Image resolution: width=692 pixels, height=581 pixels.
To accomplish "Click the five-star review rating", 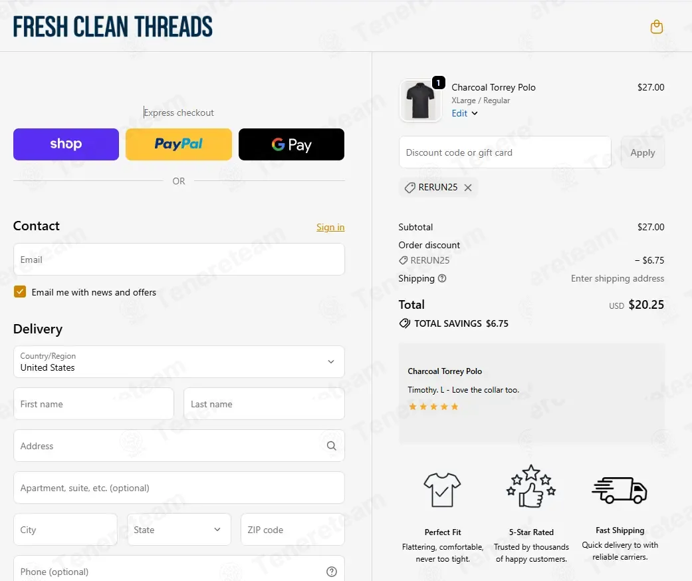I will point(433,407).
